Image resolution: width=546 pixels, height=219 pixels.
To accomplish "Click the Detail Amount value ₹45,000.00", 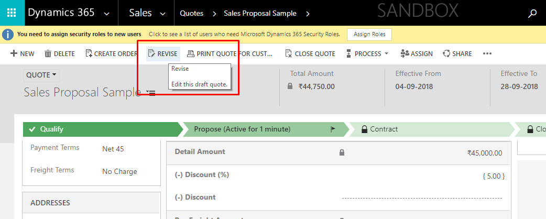I will [485, 153].
